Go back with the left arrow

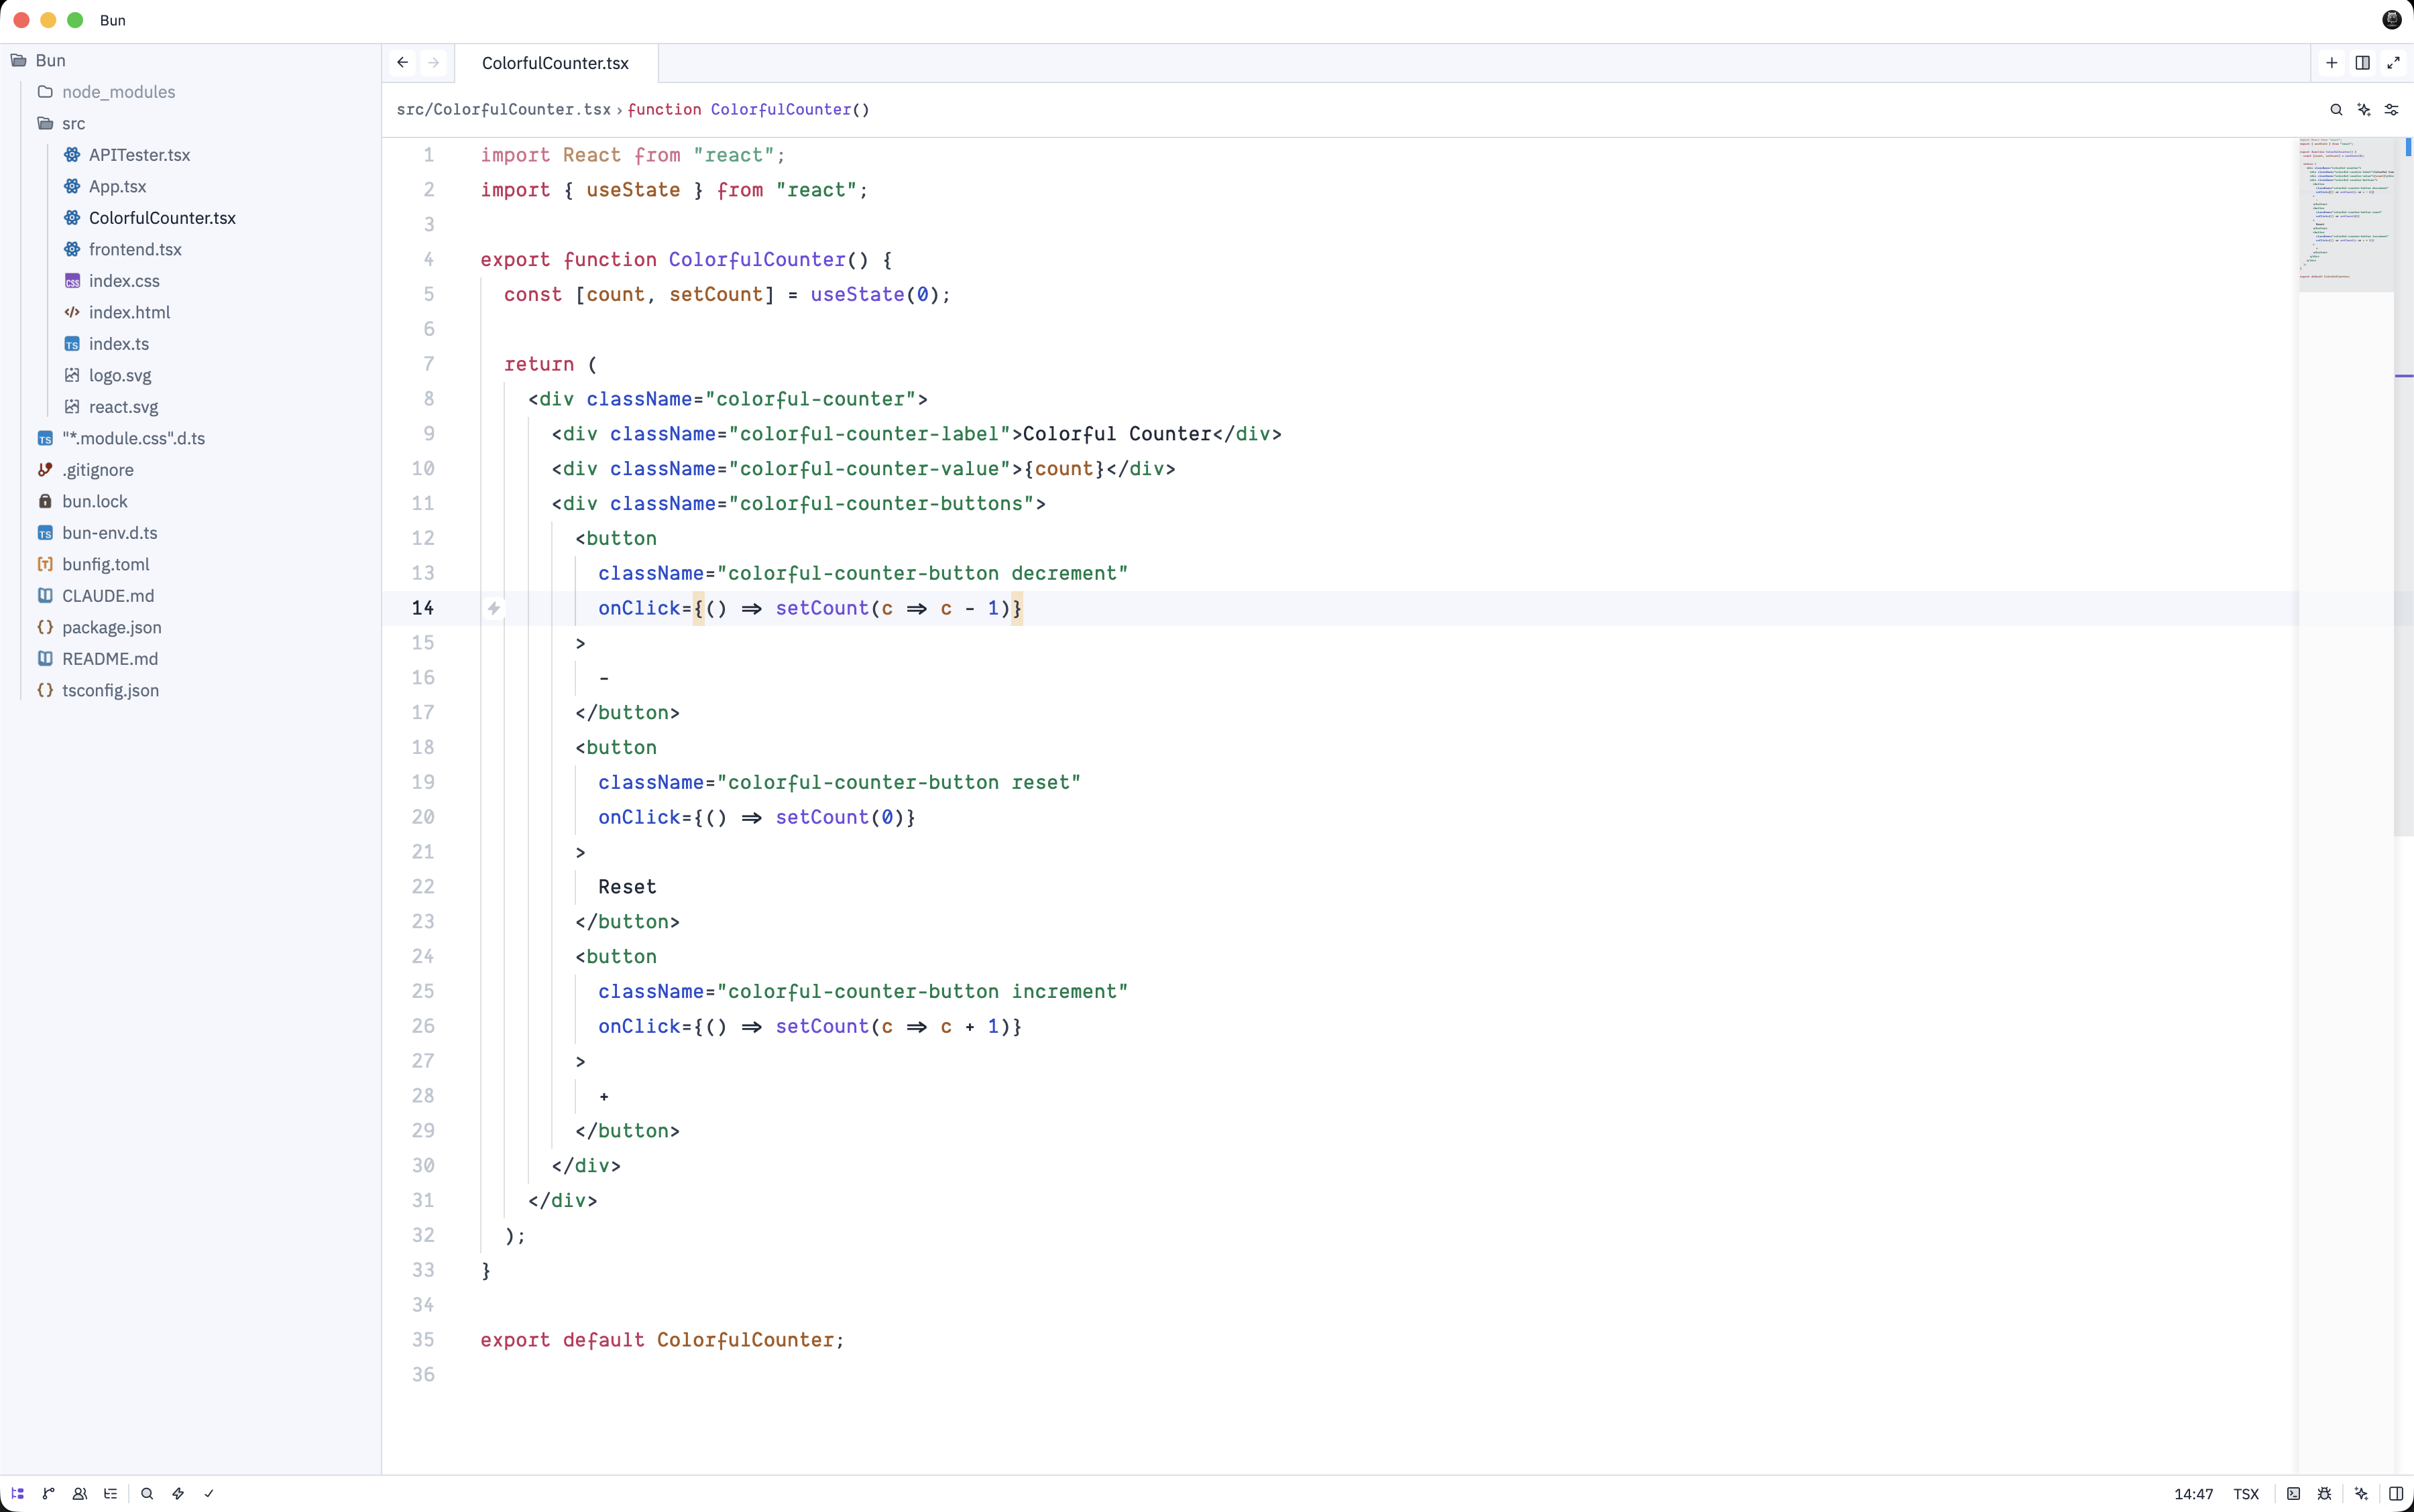(x=402, y=62)
